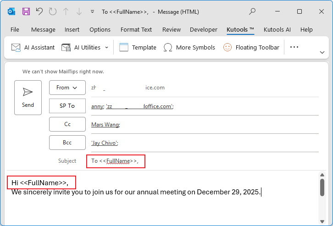This screenshot has width=333, height=226.
Task: Click the Redo arrow icon
Action: click(53, 11)
